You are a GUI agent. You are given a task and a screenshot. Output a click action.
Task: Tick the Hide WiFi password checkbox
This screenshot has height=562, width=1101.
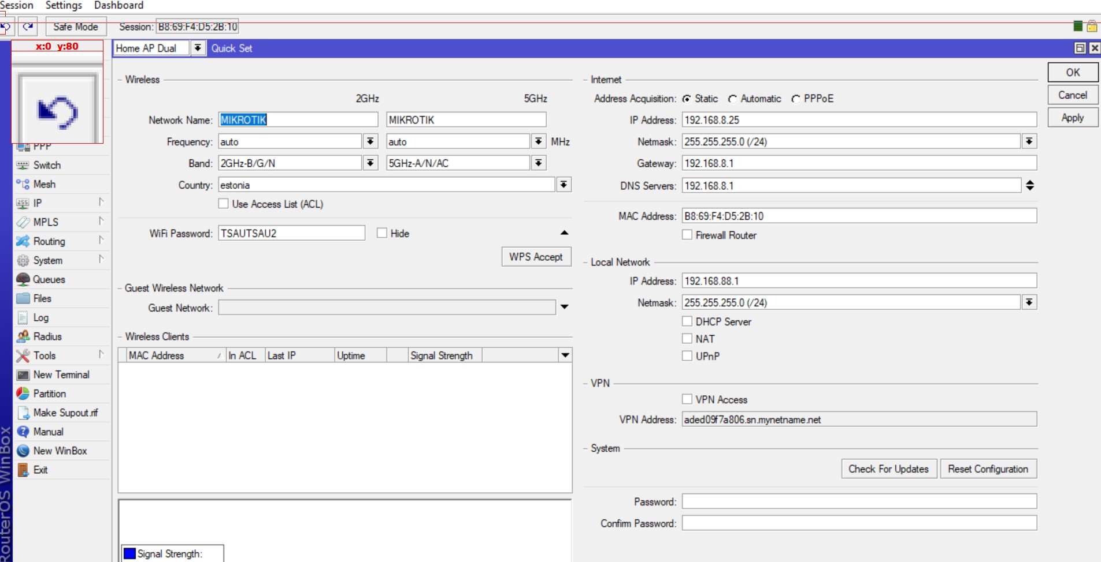(x=382, y=233)
